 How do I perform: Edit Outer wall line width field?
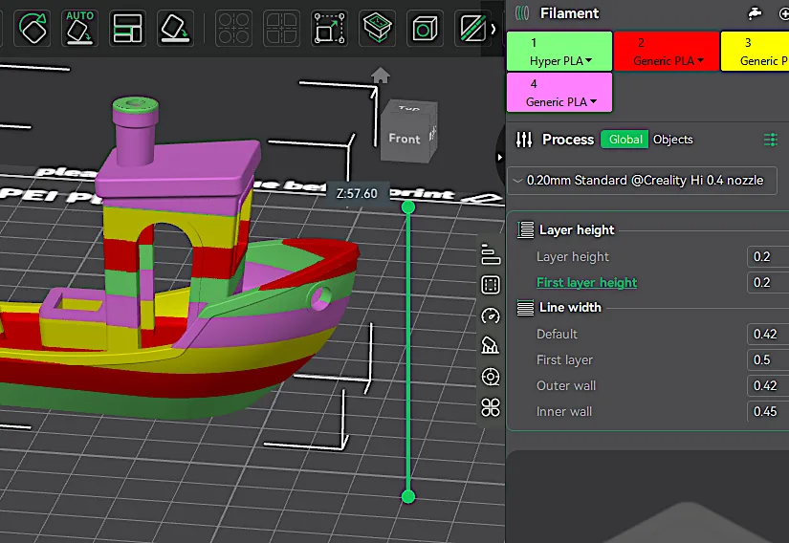[x=768, y=385]
